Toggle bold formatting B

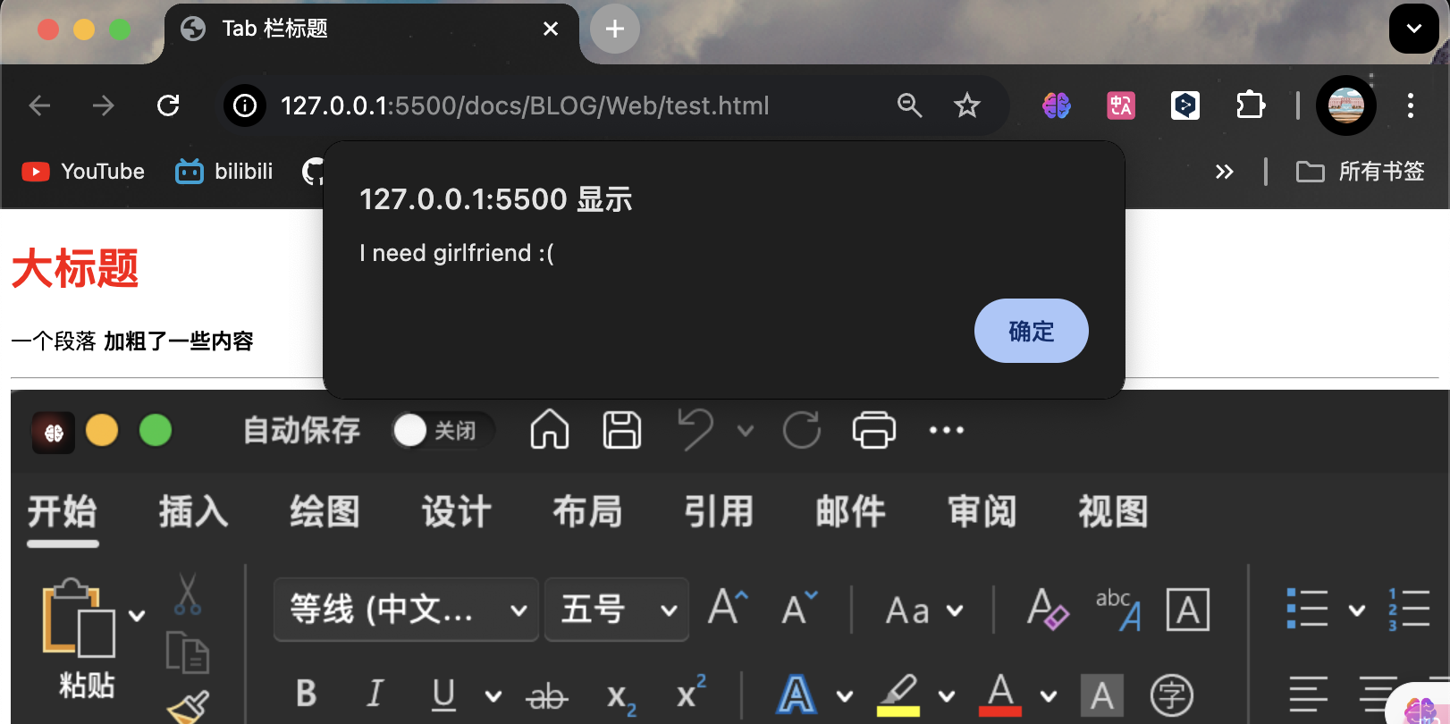[x=306, y=693]
